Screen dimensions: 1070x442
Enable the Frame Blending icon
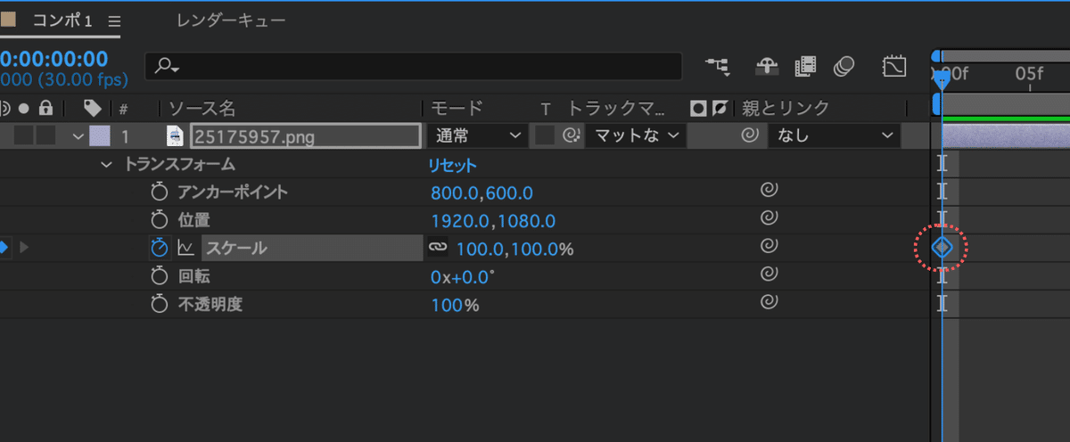click(806, 67)
